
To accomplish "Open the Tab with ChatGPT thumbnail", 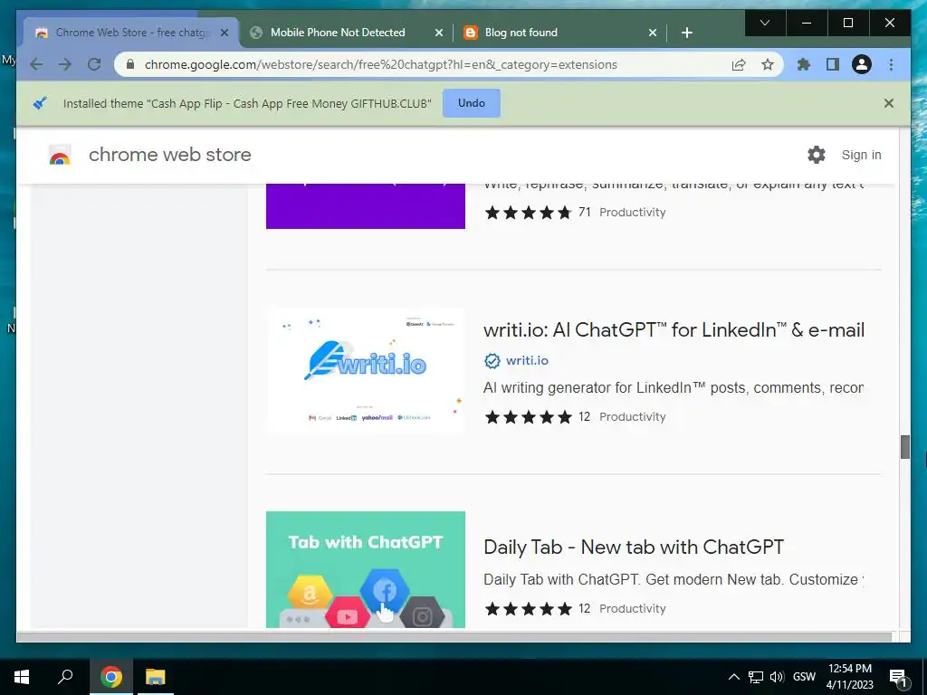I will [366, 569].
